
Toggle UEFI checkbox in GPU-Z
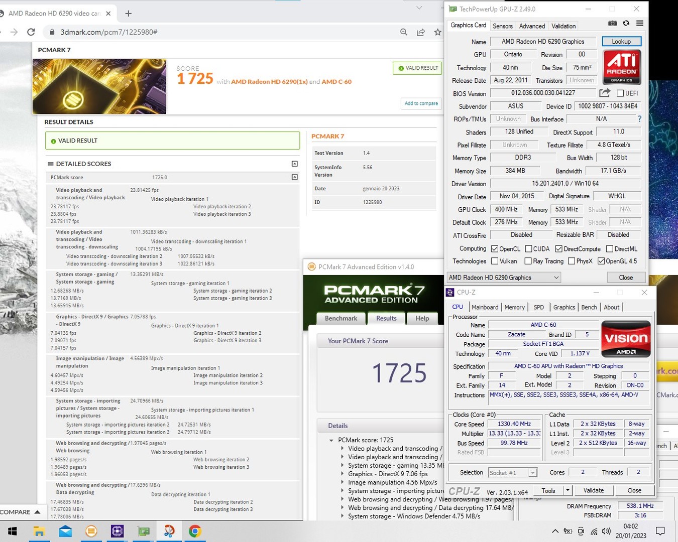620,93
